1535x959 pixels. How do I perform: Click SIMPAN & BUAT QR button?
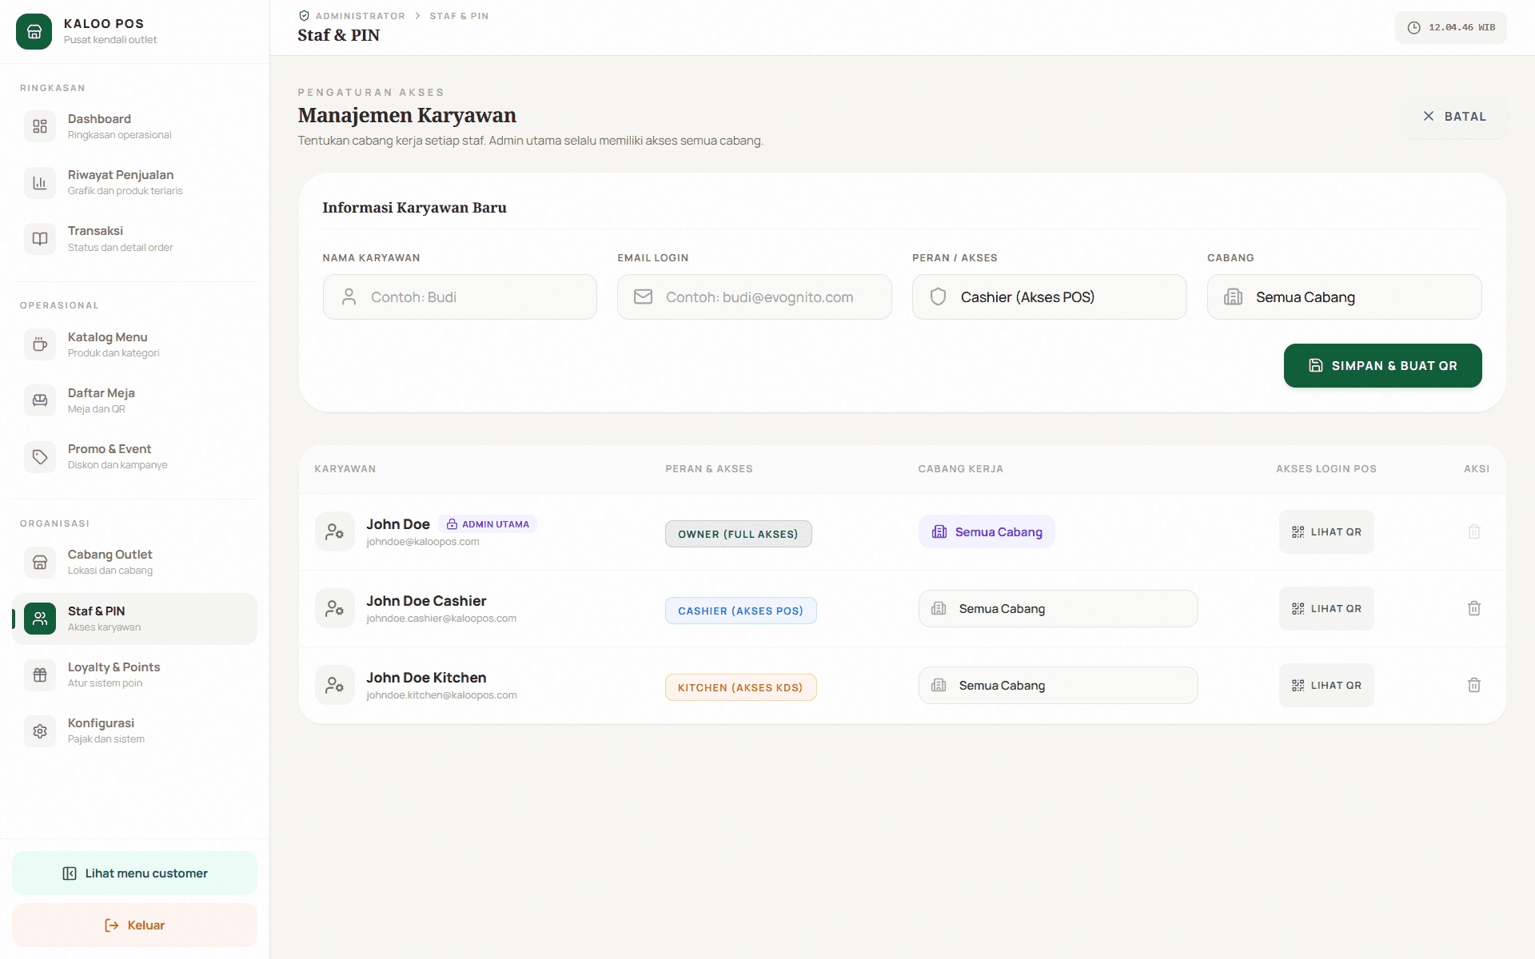[1382, 365]
